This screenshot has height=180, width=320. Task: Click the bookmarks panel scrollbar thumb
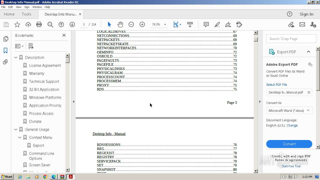67,60
